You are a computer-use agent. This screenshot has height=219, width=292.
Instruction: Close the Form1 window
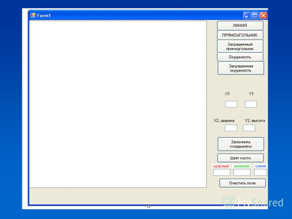pos(263,15)
